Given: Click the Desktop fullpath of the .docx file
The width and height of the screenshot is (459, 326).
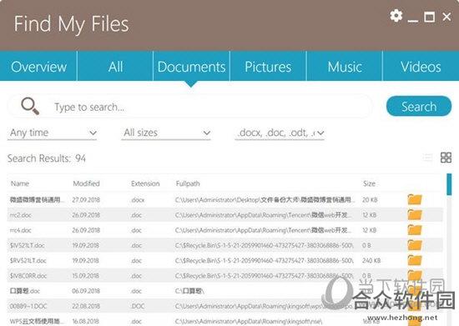Looking at the screenshot, I should (265, 200).
